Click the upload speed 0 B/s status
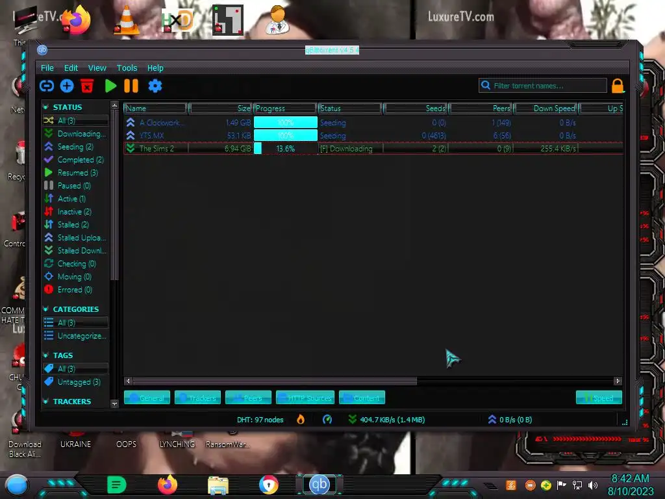The image size is (665, 499). click(x=510, y=420)
